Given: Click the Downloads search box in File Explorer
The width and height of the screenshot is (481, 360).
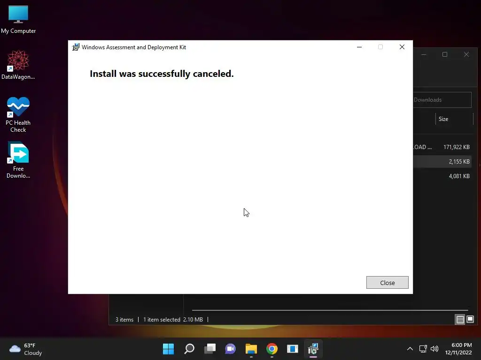Looking at the screenshot, I should (442, 100).
